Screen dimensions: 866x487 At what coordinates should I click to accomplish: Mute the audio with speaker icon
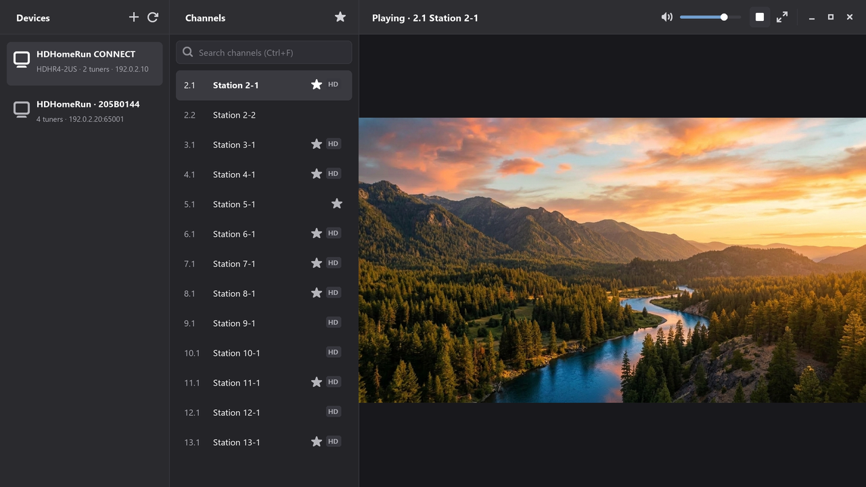pos(666,17)
